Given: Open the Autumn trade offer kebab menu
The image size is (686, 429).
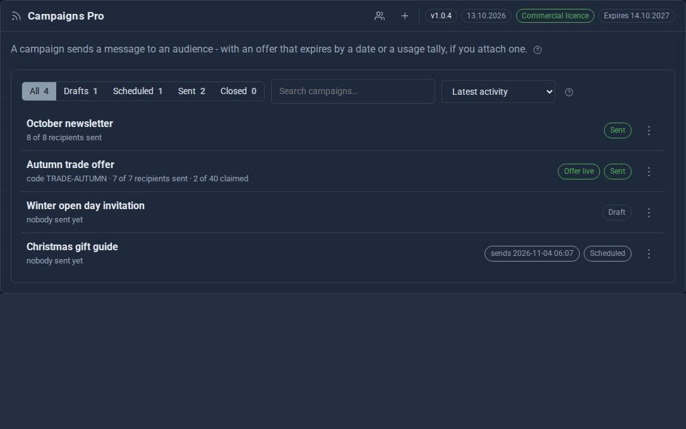Looking at the screenshot, I should pos(649,172).
